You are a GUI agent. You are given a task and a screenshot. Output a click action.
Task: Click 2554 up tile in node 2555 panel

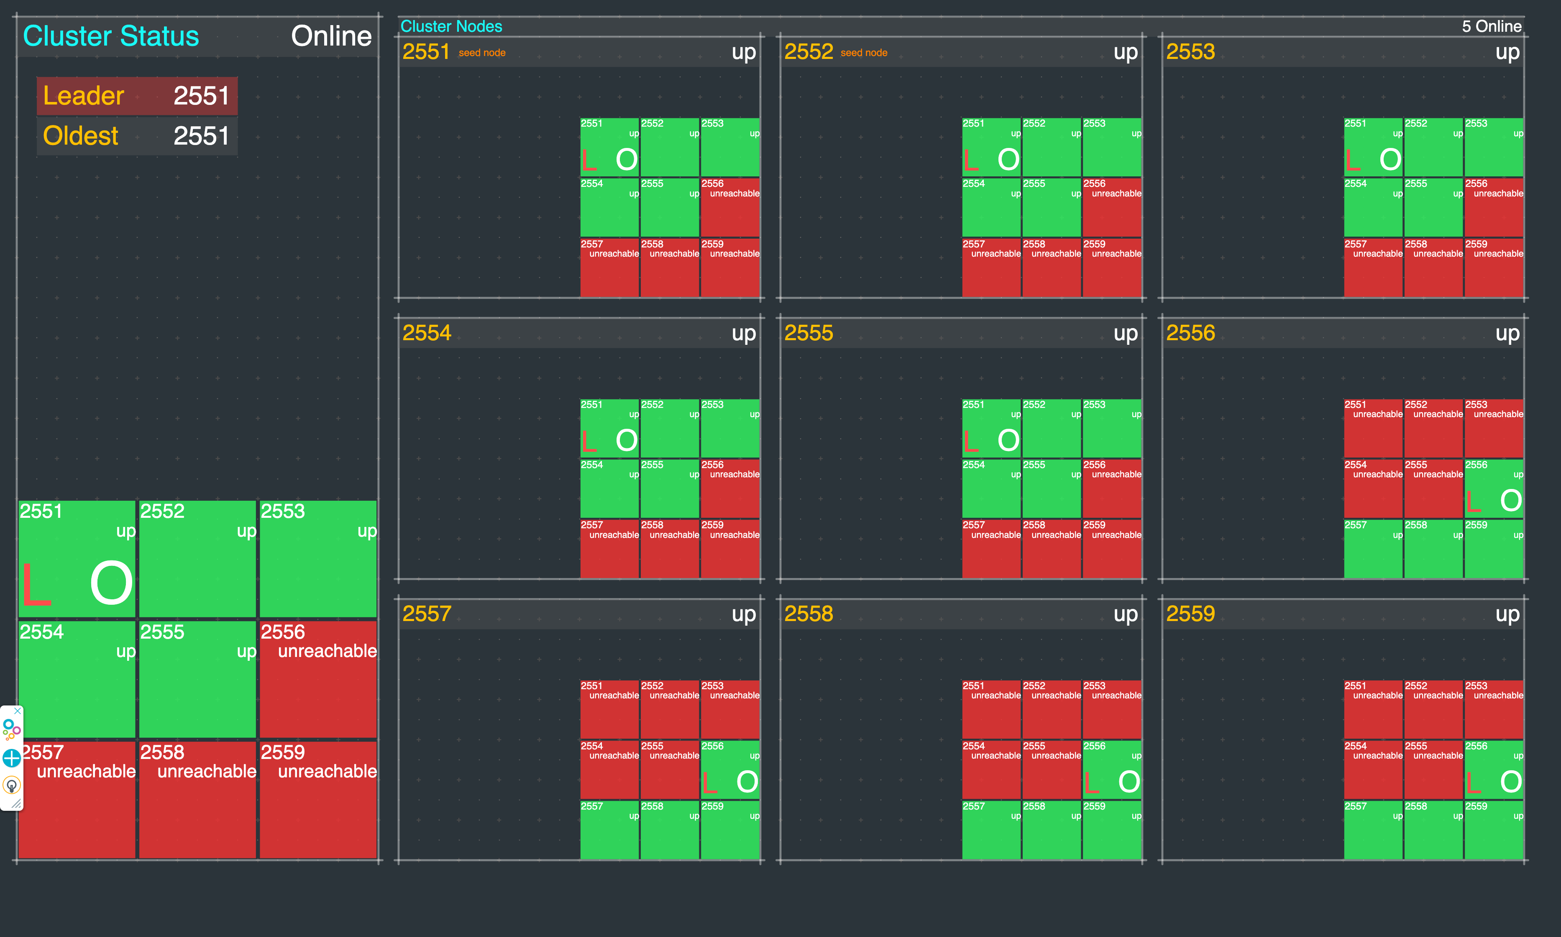[990, 489]
